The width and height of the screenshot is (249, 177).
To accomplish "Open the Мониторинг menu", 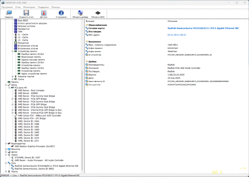I will [29, 7].
